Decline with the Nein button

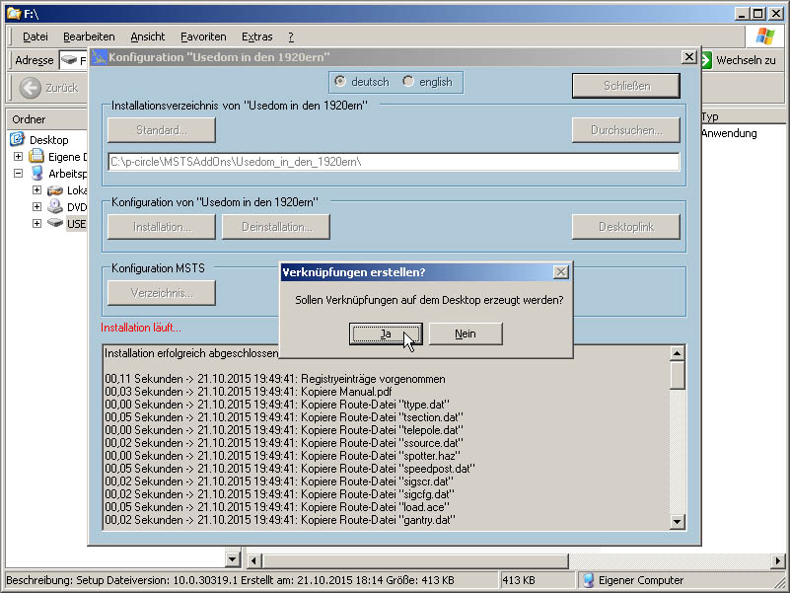click(x=466, y=334)
